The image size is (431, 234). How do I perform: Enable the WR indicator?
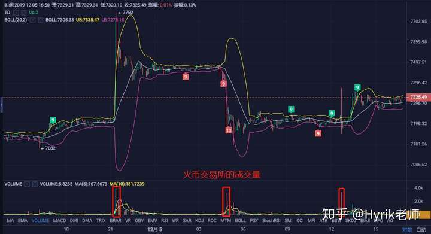(175, 221)
